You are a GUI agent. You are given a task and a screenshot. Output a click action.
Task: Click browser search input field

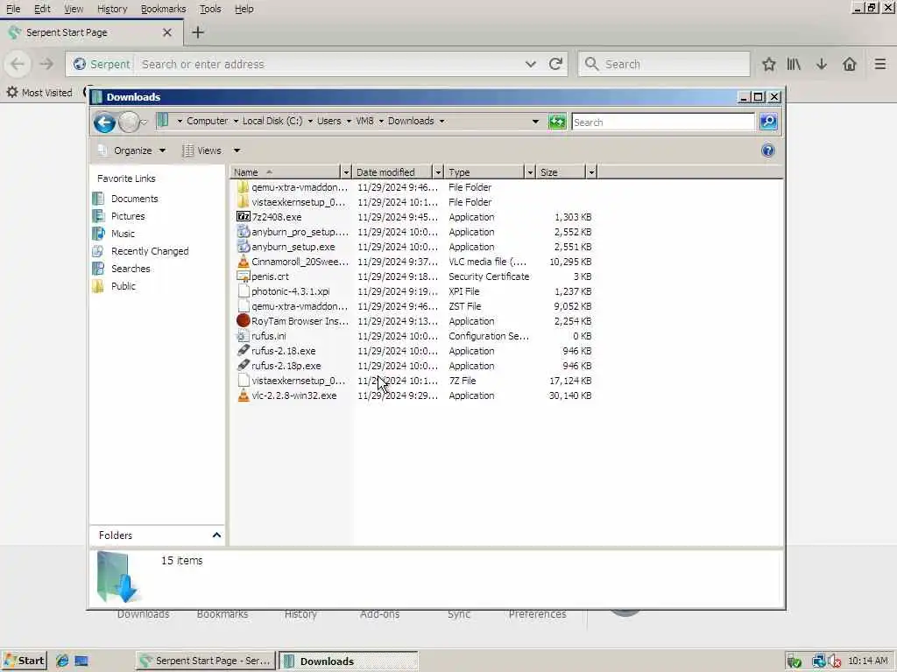pyautogui.click(x=664, y=64)
